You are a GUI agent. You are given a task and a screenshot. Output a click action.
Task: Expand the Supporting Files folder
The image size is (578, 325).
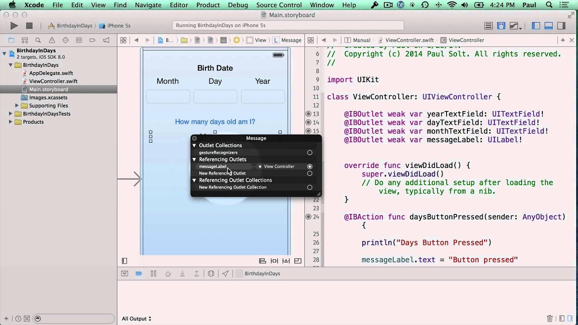[x=18, y=106]
